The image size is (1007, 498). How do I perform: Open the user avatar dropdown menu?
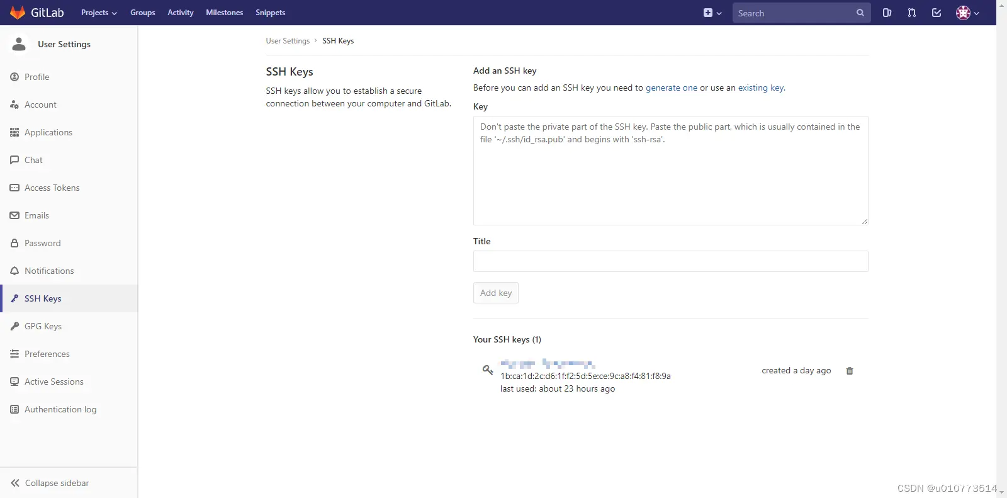(967, 13)
